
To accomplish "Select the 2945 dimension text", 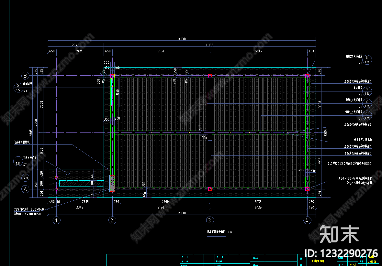I will coord(75,45).
